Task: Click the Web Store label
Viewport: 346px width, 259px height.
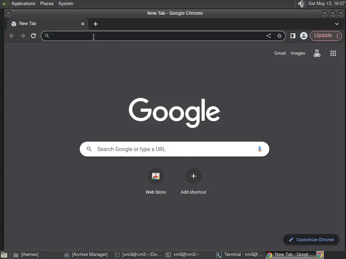Action: [155, 192]
